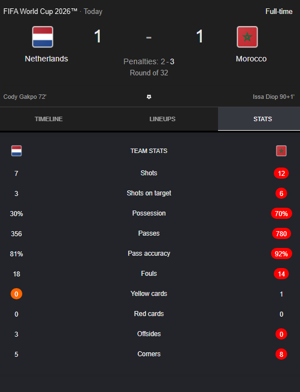Open the Timeline tab
The width and height of the screenshot is (300, 392).
tap(49, 119)
